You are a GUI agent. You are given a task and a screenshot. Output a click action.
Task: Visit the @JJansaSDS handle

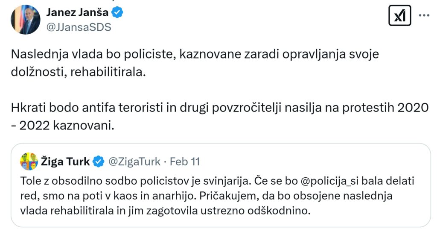click(x=78, y=27)
